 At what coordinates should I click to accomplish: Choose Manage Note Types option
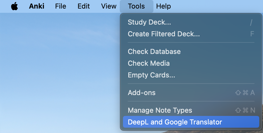coord(160,110)
